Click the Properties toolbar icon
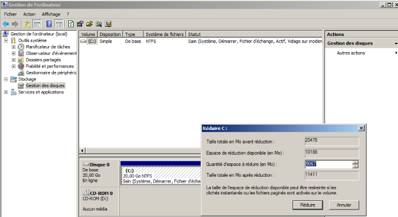This screenshot has height=217, width=398. pyautogui.click(x=80, y=24)
